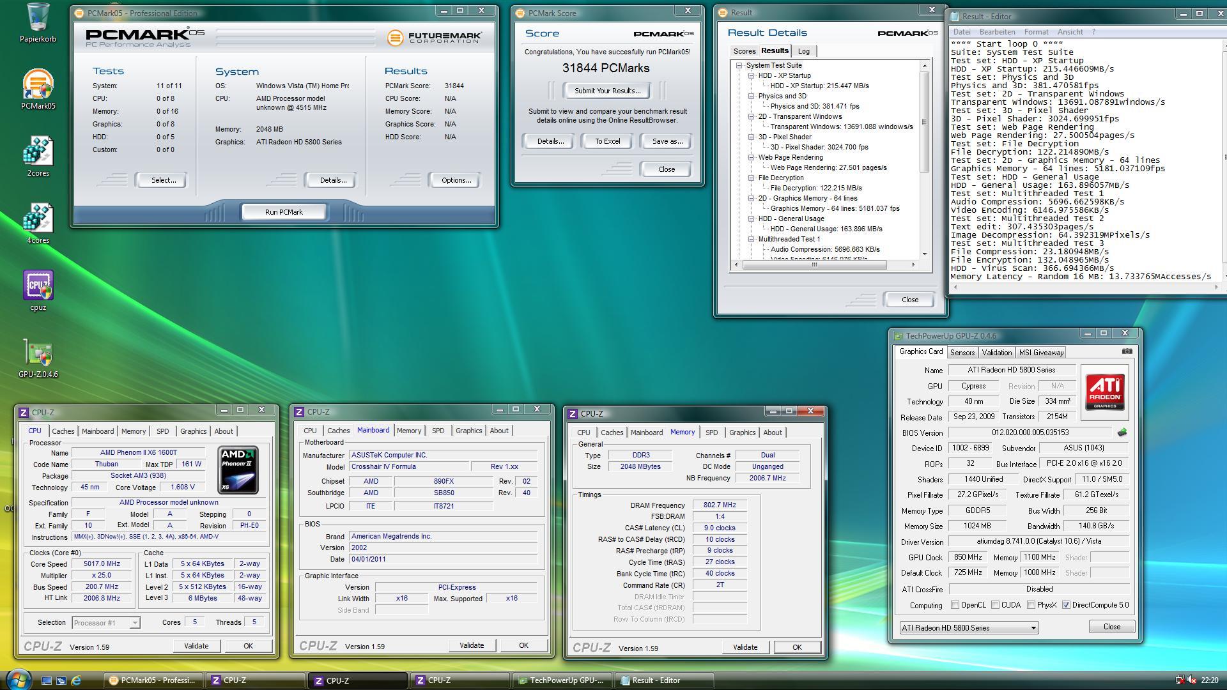The image size is (1227, 690).
Task: Click the ATI Radeon Graphics logo in GPU-Z
Action: coord(1104,392)
